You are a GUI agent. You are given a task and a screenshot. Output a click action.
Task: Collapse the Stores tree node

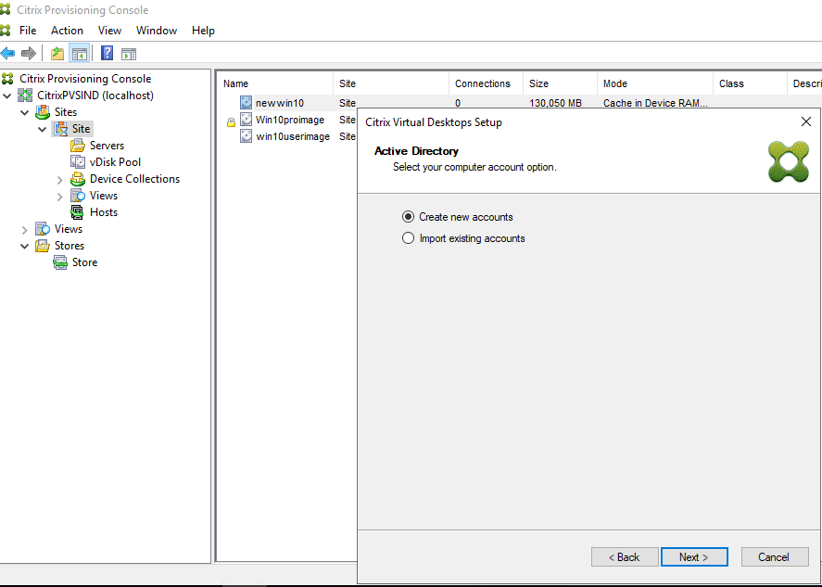(x=25, y=246)
